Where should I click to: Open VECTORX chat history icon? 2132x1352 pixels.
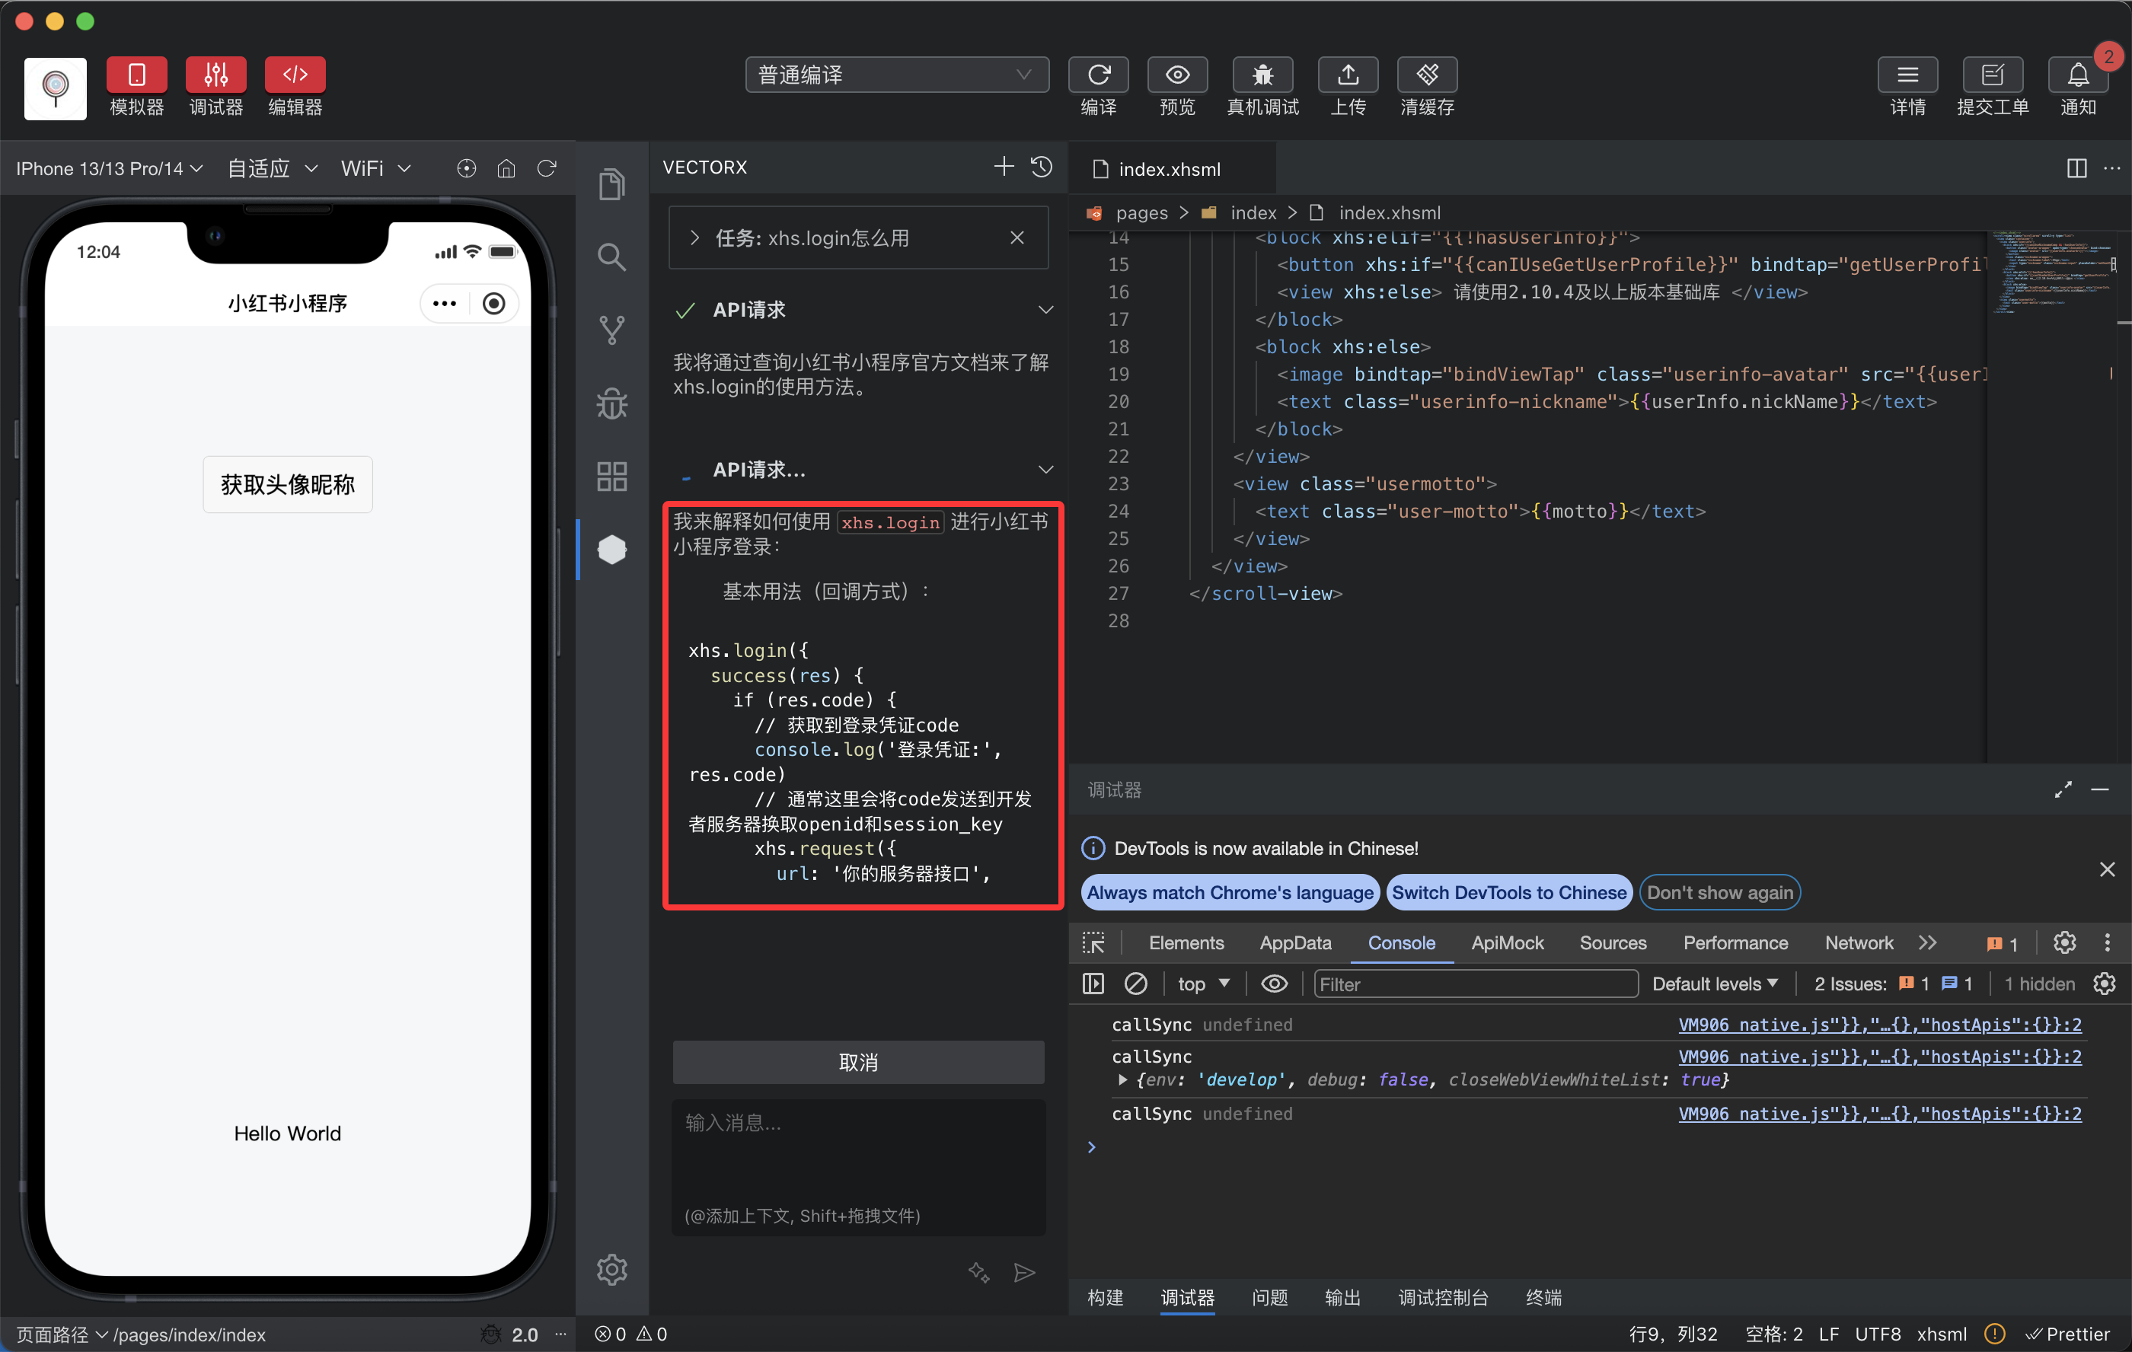pos(1041,167)
